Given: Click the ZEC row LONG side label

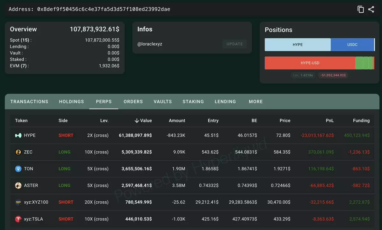Looking at the screenshot, I should point(64,152).
